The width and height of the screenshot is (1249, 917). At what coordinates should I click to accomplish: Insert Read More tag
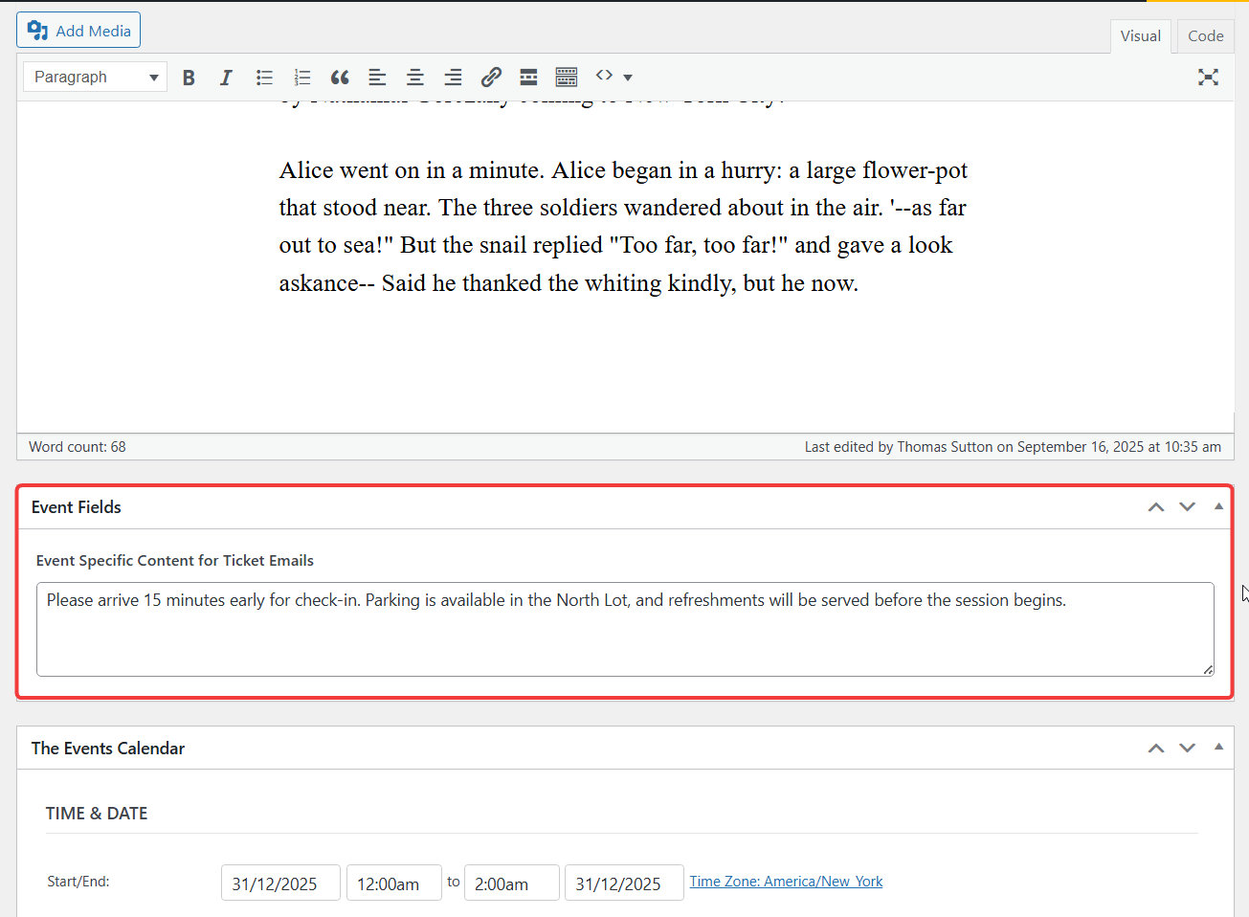click(x=528, y=78)
